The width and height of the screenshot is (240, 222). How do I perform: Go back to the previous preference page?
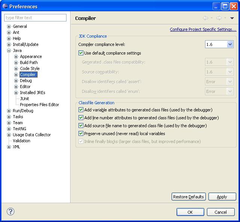(205, 18)
